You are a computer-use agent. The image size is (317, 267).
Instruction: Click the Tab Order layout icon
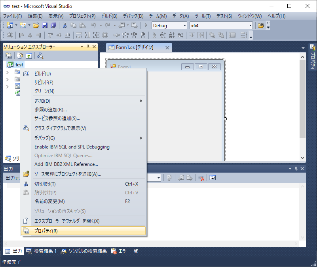click(244, 35)
